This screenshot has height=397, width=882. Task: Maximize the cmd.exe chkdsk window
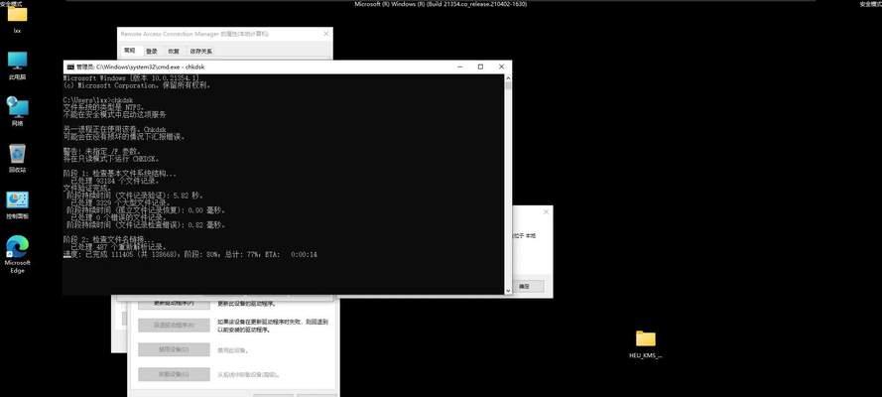[480, 66]
